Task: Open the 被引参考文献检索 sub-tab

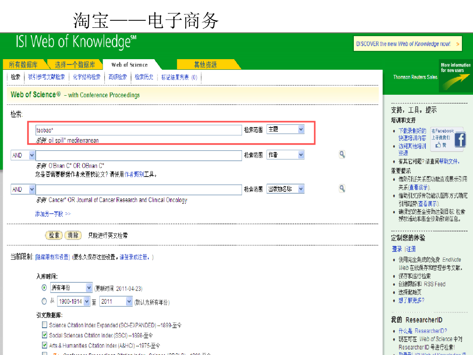Action: pyautogui.click(x=47, y=77)
